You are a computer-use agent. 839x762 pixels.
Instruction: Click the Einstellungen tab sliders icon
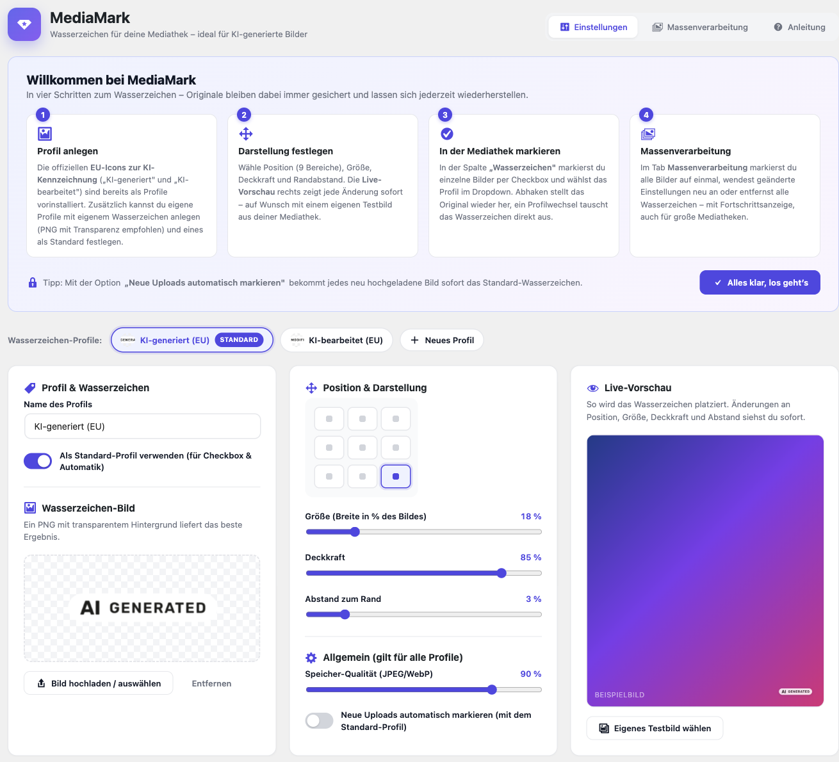point(565,27)
